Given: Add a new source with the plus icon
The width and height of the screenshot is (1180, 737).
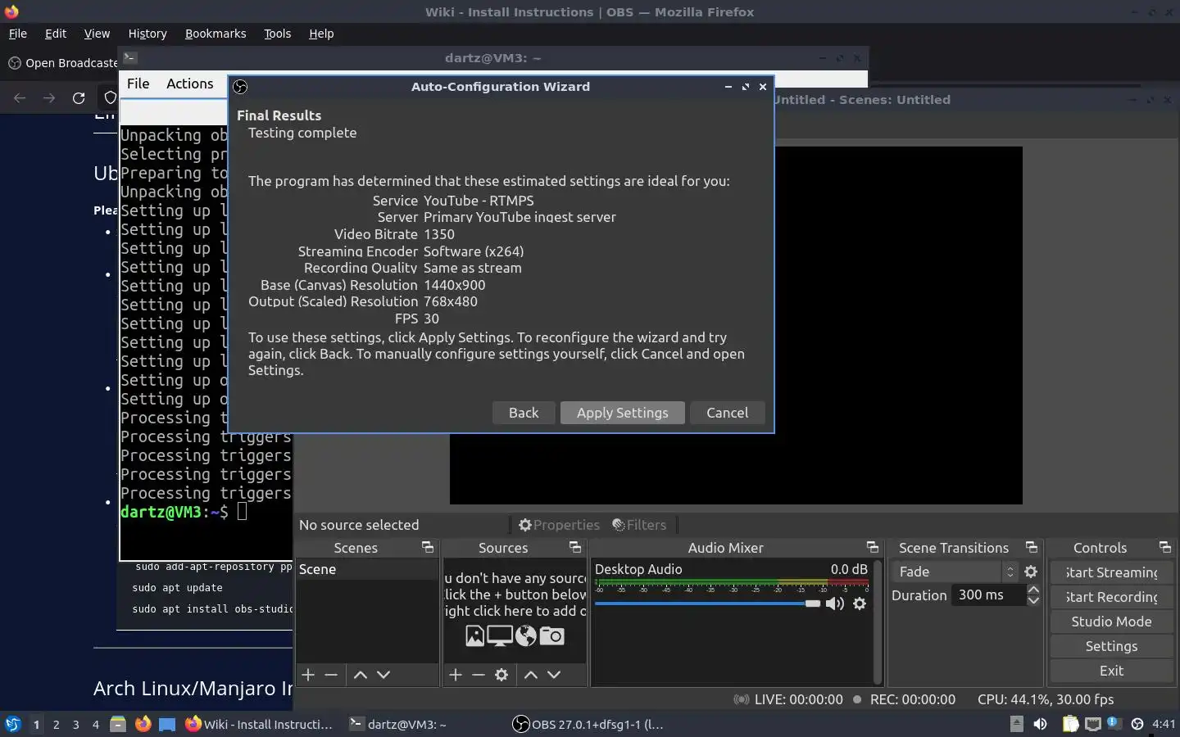Looking at the screenshot, I should click(x=456, y=675).
